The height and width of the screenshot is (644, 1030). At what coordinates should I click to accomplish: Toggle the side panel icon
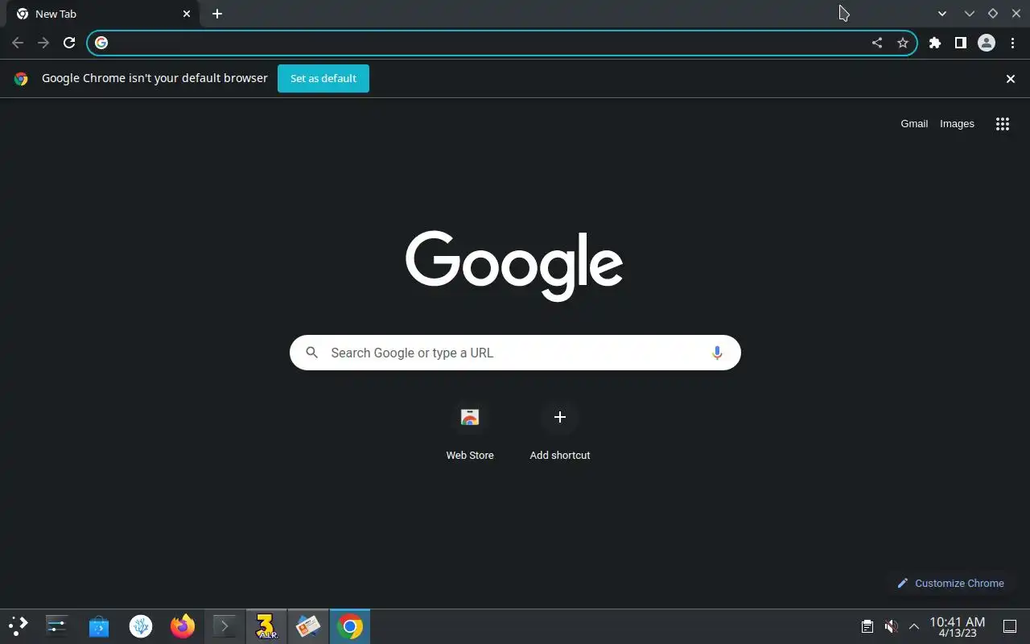(x=961, y=43)
